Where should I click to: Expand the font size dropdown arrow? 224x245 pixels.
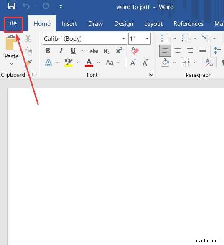coord(147,38)
